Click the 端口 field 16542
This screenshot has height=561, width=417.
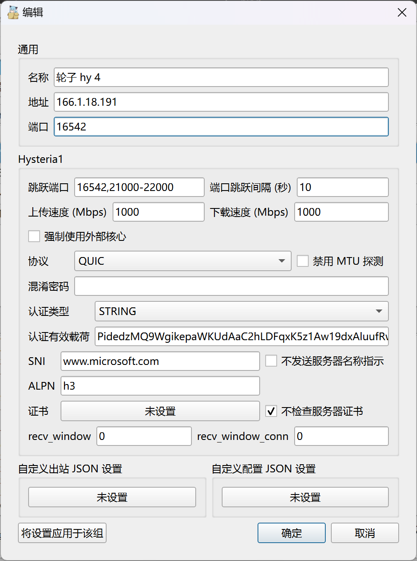coord(221,127)
